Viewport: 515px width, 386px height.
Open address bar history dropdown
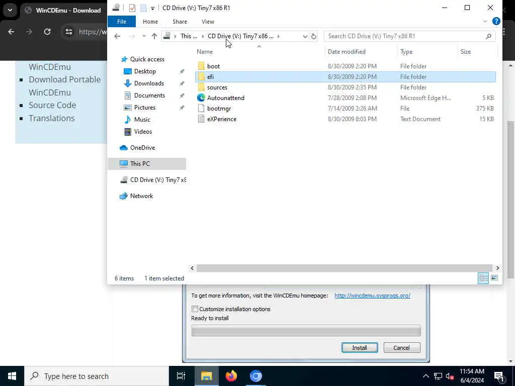point(305,36)
